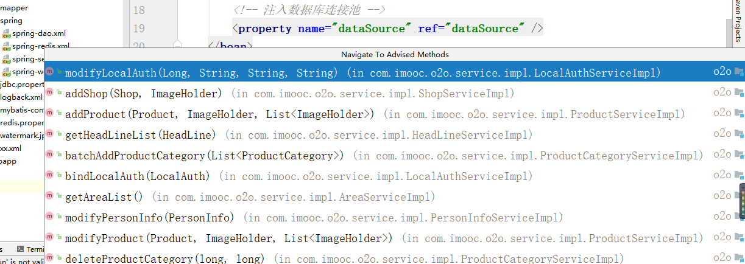Click o2o module label in modifyLocalAuth row
This screenshot has height=264, width=745.
point(722,72)
